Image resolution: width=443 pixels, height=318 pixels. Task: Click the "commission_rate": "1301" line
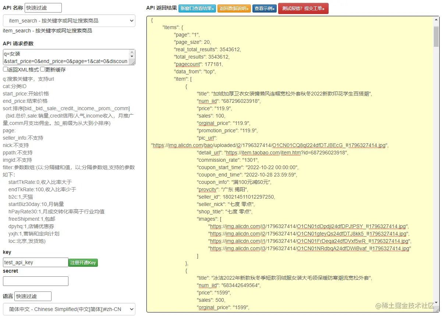point(228,160)
